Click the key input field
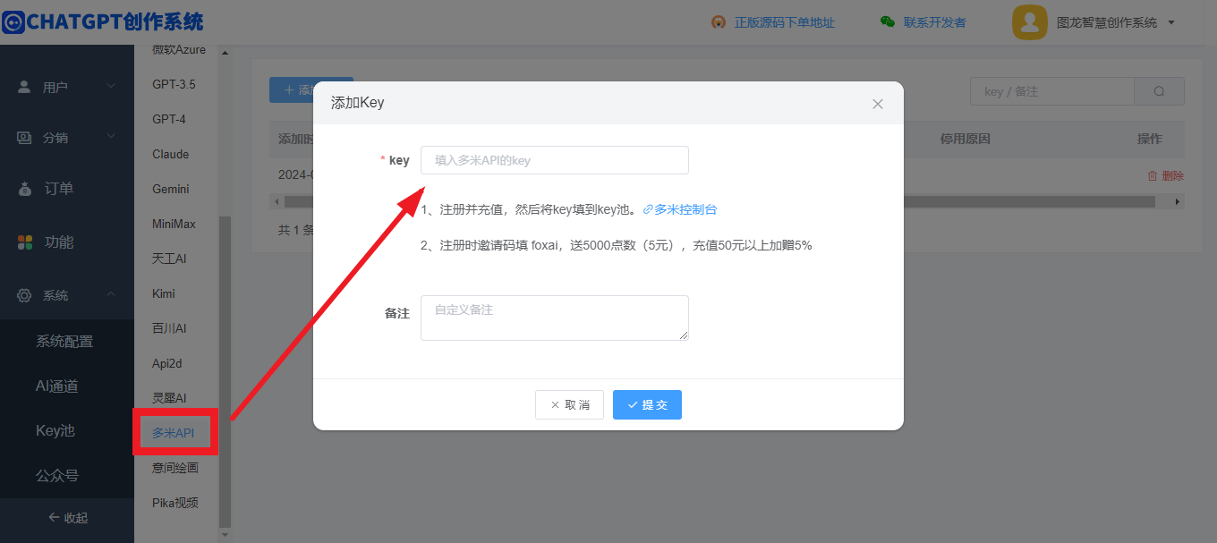The height and width of the screenshot is (543, 1217). click(x=555, y=160)
